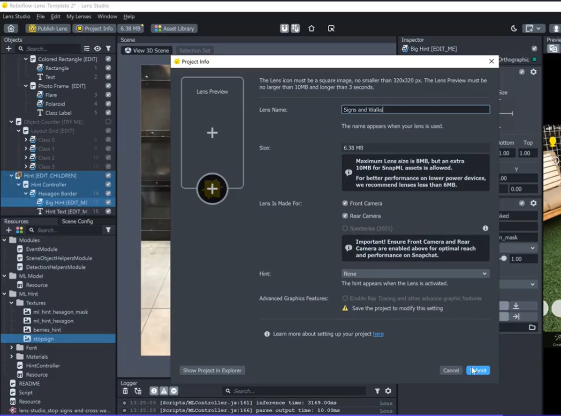Expand the Font folder

coord(11,348)
